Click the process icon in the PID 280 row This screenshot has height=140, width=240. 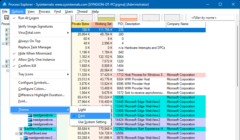click(x=7, y=34)
